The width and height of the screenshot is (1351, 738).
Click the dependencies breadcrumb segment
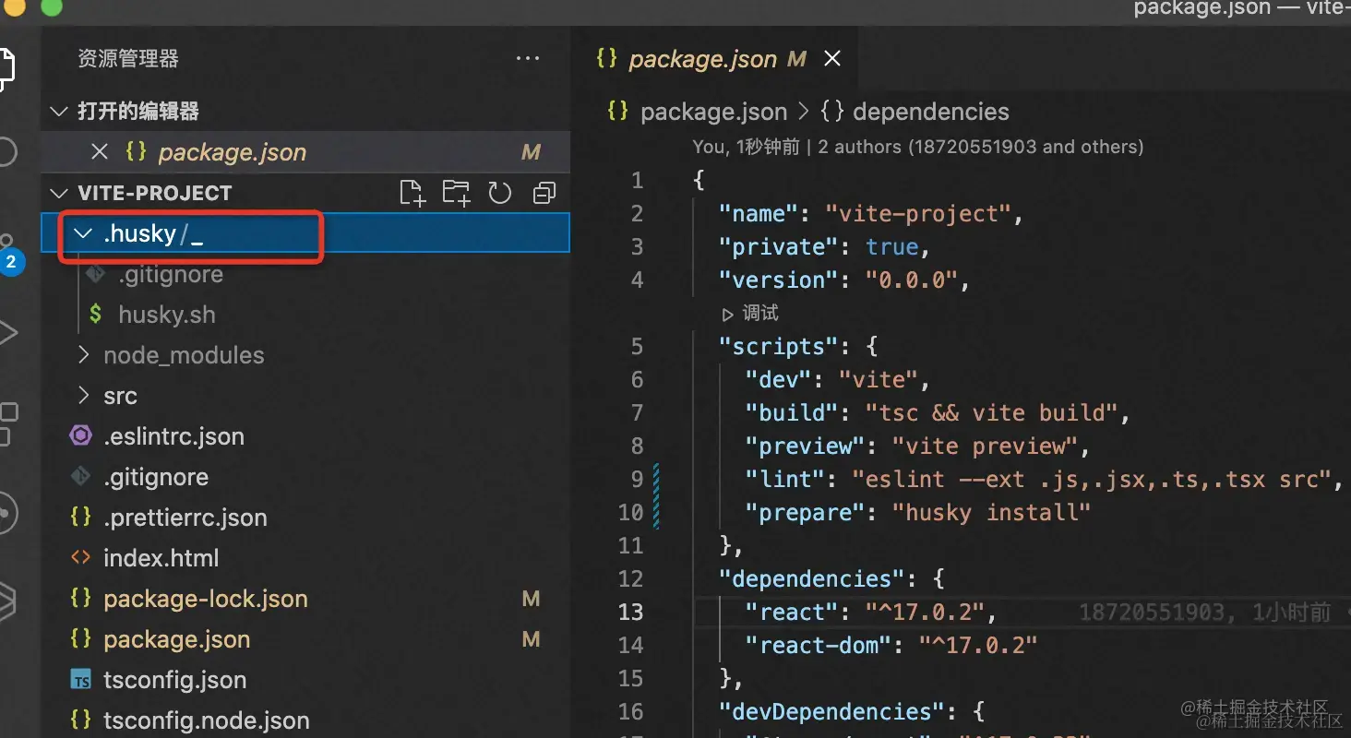pyautogui.click(x=930, y=112)
